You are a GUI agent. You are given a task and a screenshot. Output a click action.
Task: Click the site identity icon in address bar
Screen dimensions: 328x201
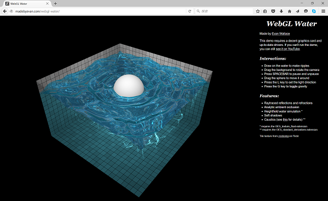coord(11,11)
